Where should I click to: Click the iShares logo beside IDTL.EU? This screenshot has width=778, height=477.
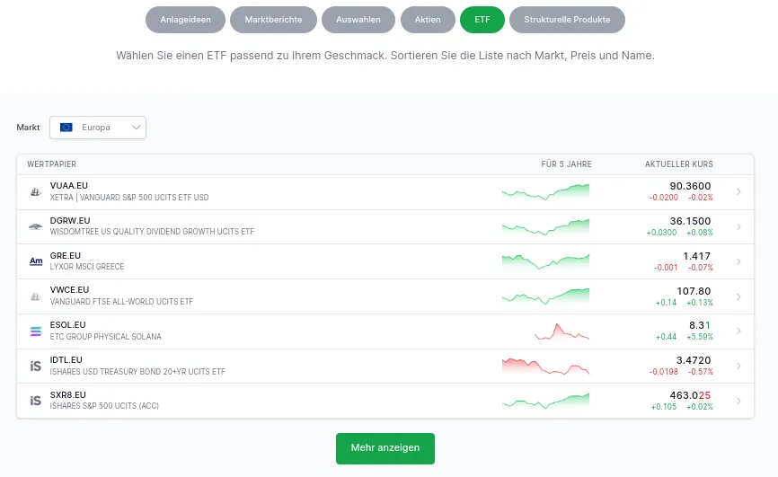pos(36,367)
